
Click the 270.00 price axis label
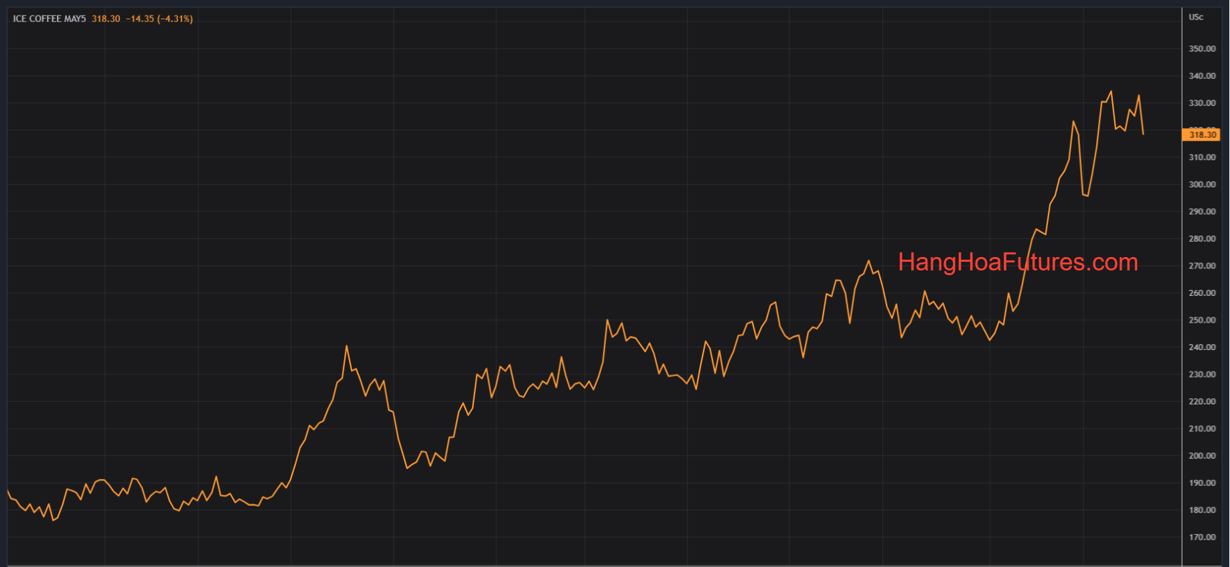[1202, 266]
